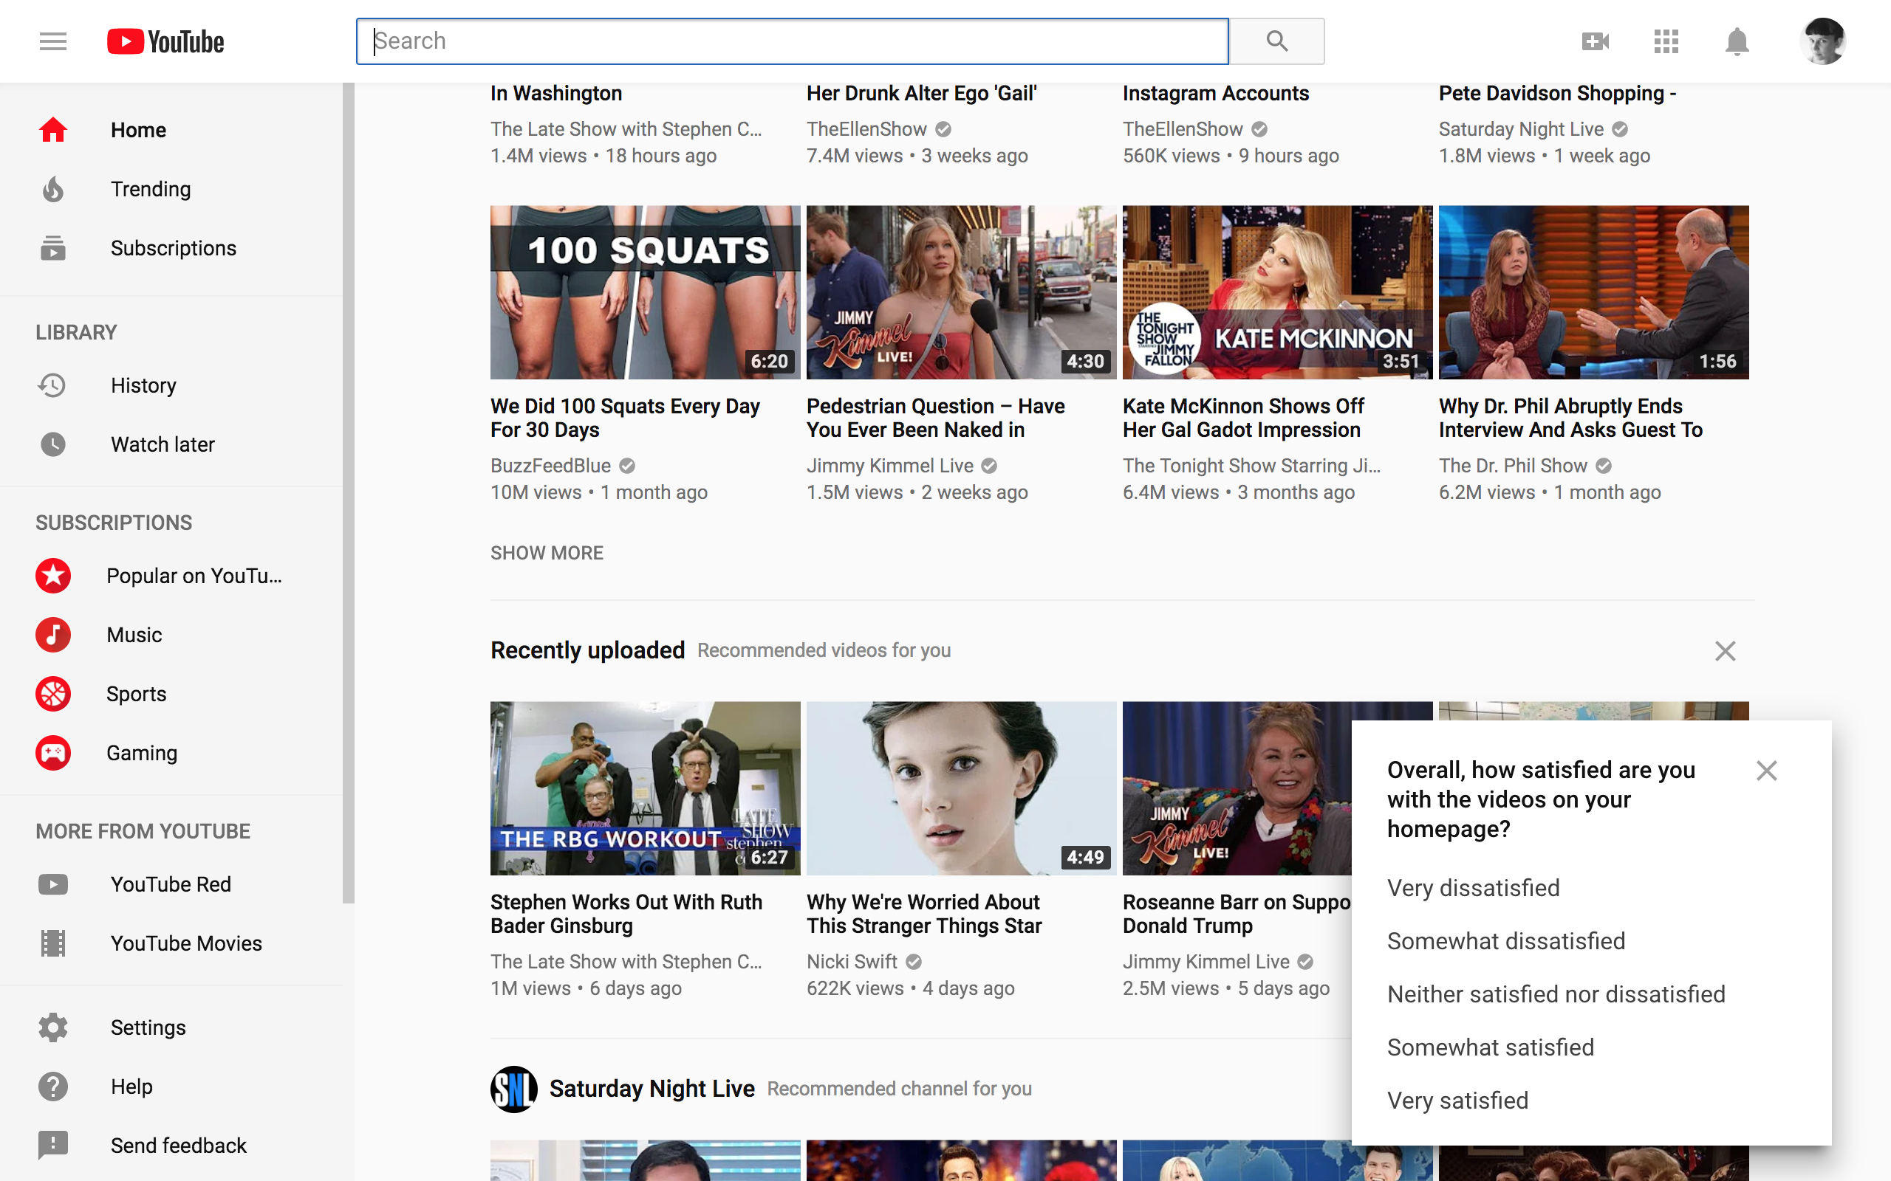Open the notifications bell
This screenshot has height=1181, width=1891.
[1737, 41]
